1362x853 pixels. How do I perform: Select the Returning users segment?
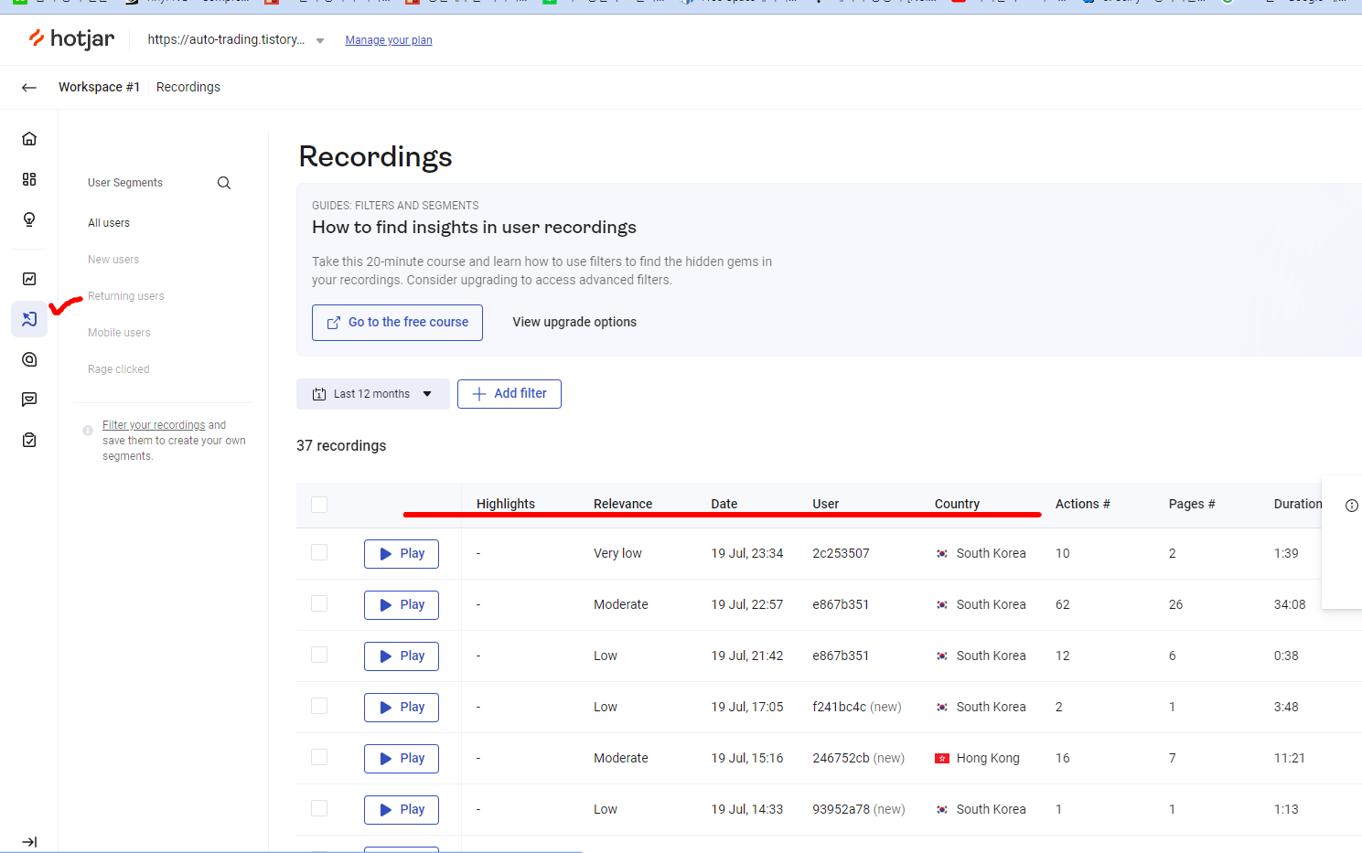(126, 296)
